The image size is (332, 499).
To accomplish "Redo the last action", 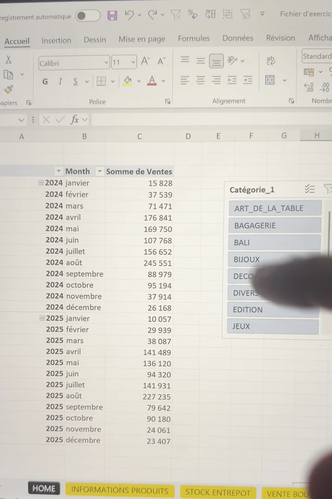I will pos(153,15).
